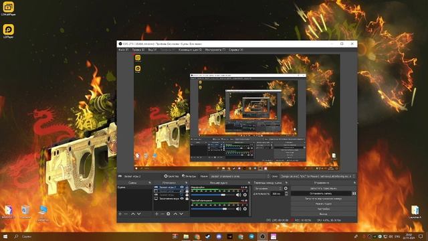This screenshot has height=241, width=428.
Task: Click Режим студии button
Action: pyautogui.click(x=324, y=204)
